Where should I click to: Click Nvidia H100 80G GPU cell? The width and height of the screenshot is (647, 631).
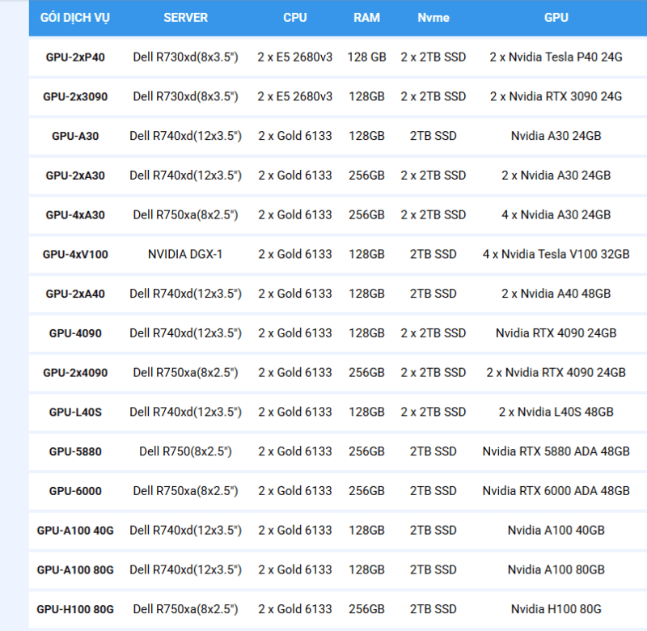556,609
